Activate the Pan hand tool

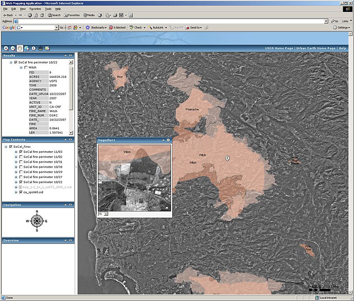[x=20, y=48]
